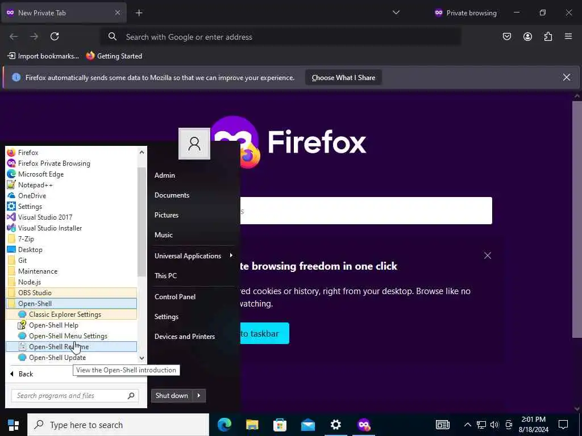Expand the Maintenance folder
This screenshot has height=436, width=582.
pos(71,271)
